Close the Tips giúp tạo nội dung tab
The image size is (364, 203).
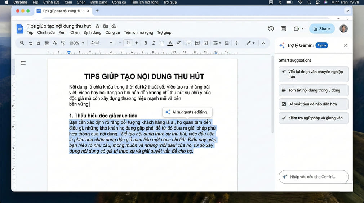tap(88, 11)
